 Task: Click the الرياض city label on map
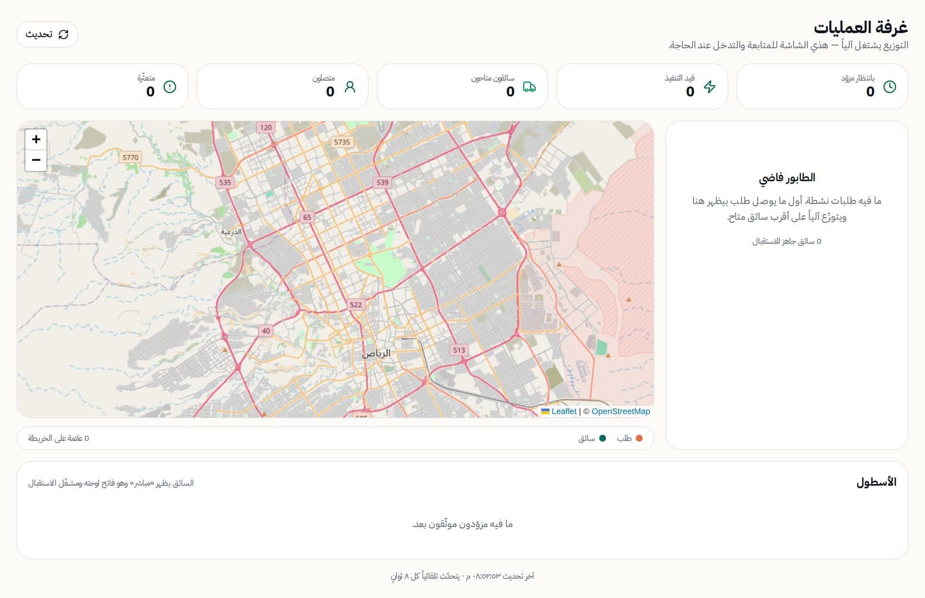[376, 353]
